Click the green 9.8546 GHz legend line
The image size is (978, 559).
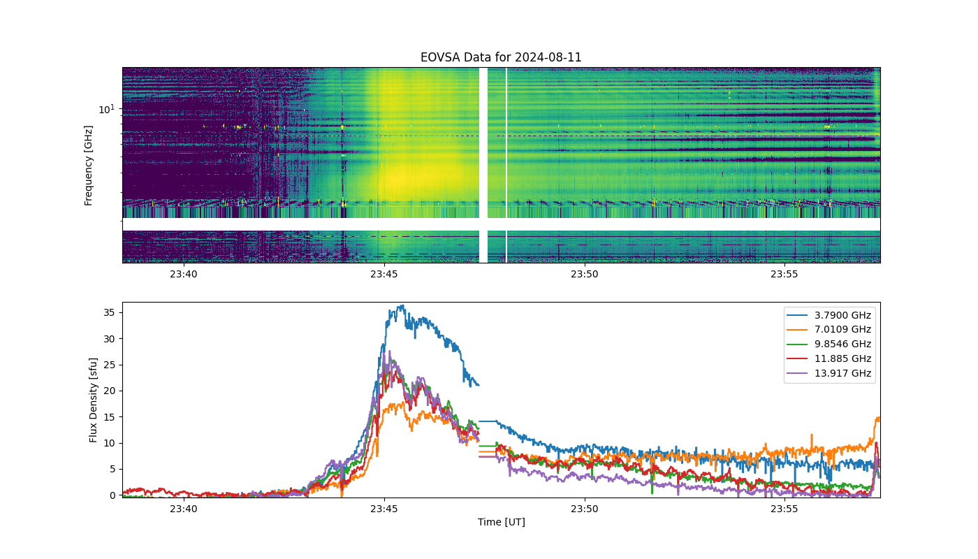[x=799, y=344]
